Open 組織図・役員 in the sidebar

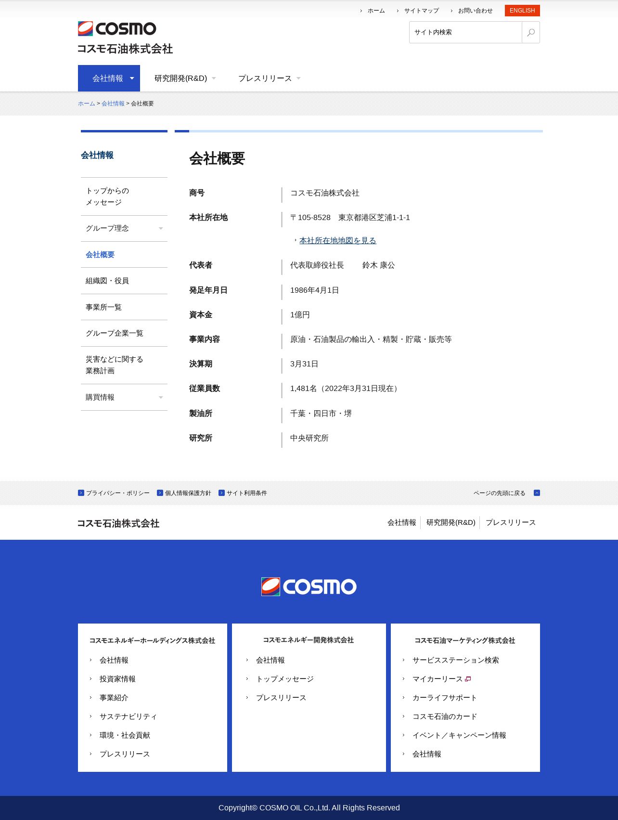[124, 281]
